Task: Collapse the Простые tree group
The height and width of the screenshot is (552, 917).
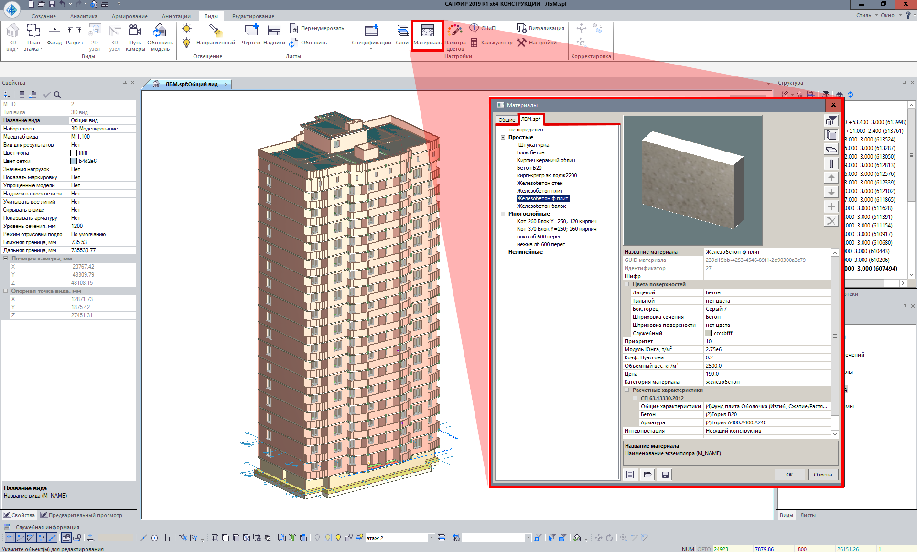Action: 503,137
